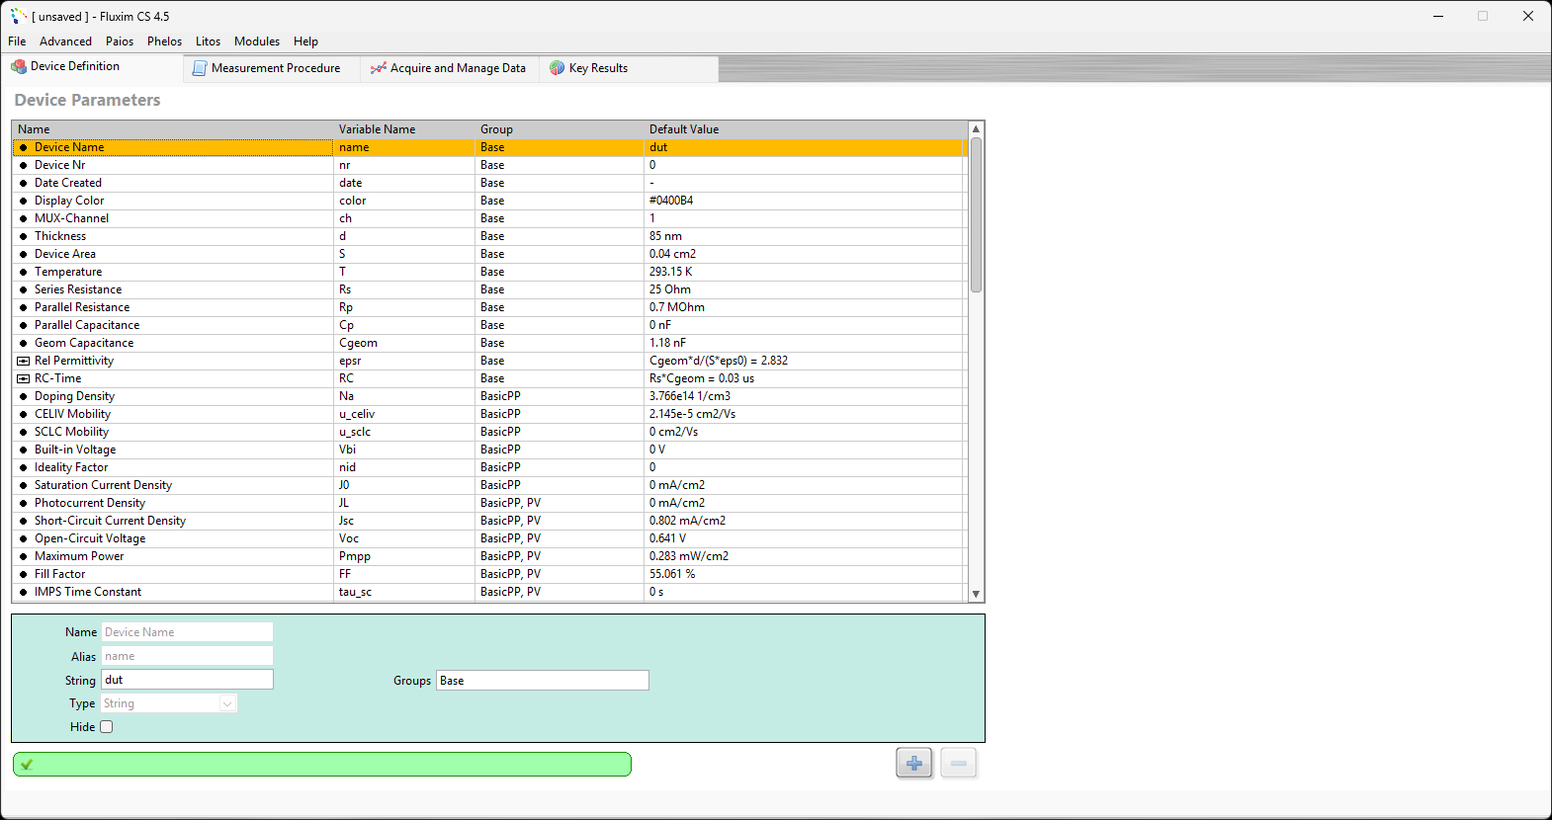1552x820 pixels.
Task: Click the scroll down arrow of the table
Action: pyautogui.click(x=976, y=594)
